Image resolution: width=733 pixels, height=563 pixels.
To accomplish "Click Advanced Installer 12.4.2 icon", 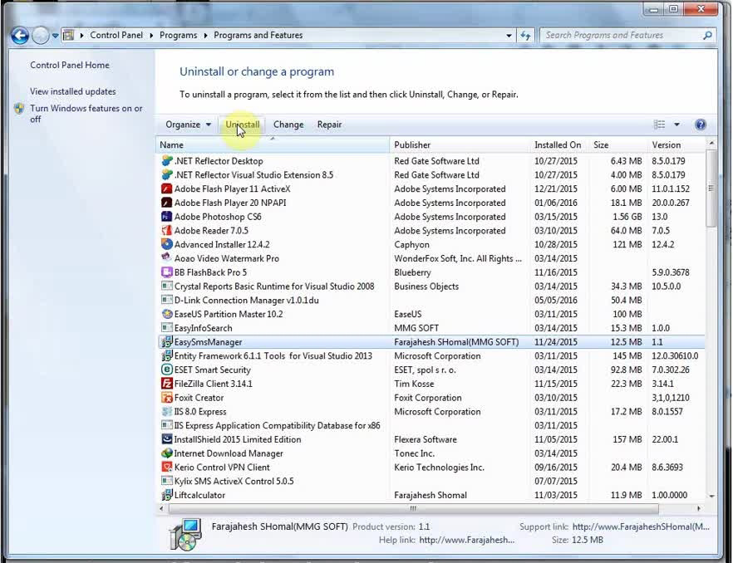I will click(x=166, y=244).
